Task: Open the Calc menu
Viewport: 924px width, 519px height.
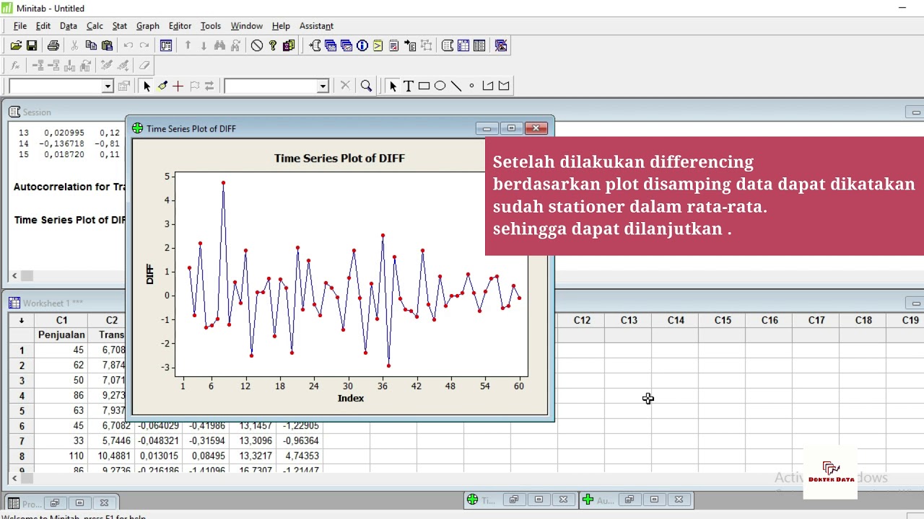Action: point(95,26)
